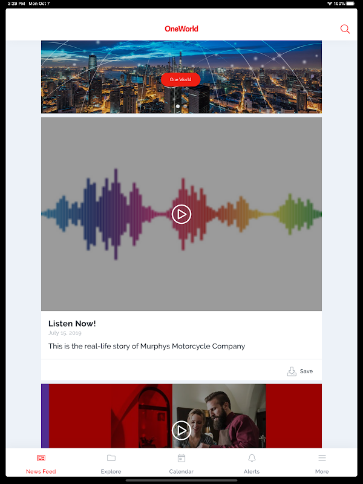Tap the red One World button
The height and width of the screenshot is (484, 363).
180,79
